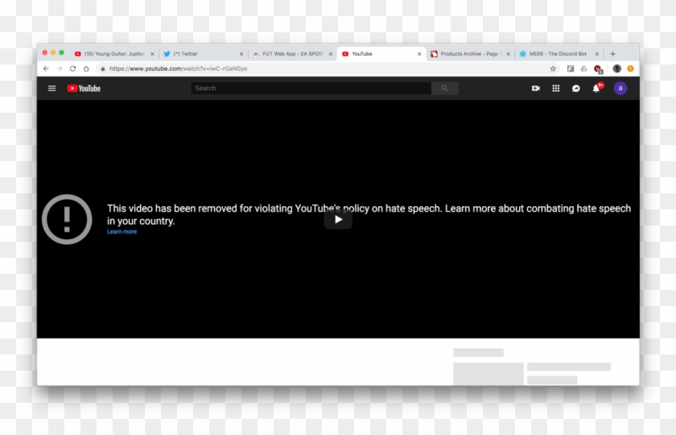Select the youtube.com URL in address bar
Screen dimensions: 676x435
[178, 68]
